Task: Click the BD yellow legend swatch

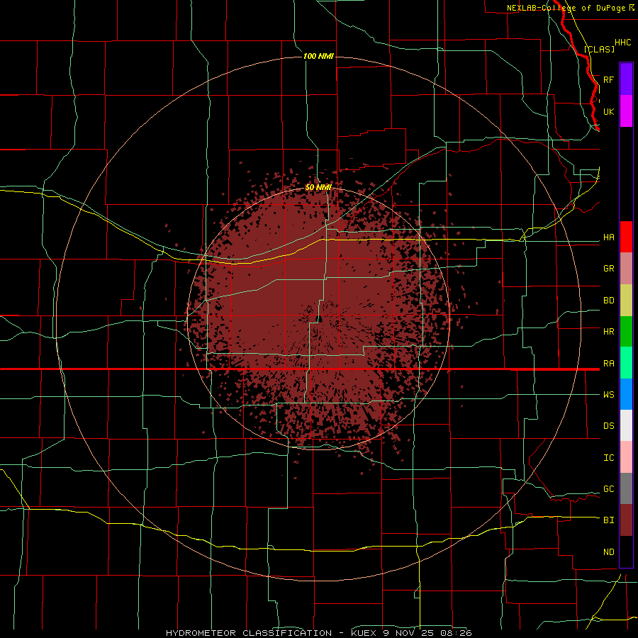Action: tap(626, 300)
